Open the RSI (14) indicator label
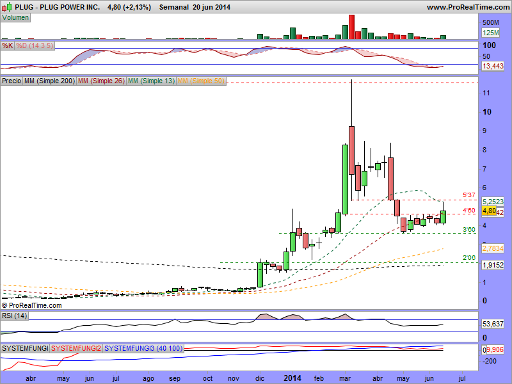512x384 pixels. click(x=14, y=316)
